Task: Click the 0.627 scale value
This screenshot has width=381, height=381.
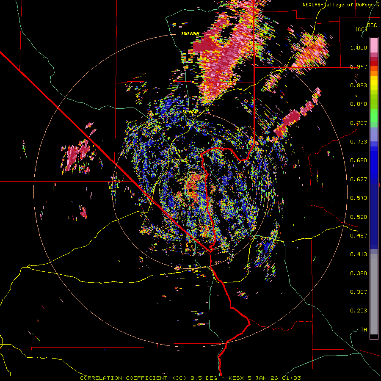Action: pyautogui.click(x=359, y=179)
